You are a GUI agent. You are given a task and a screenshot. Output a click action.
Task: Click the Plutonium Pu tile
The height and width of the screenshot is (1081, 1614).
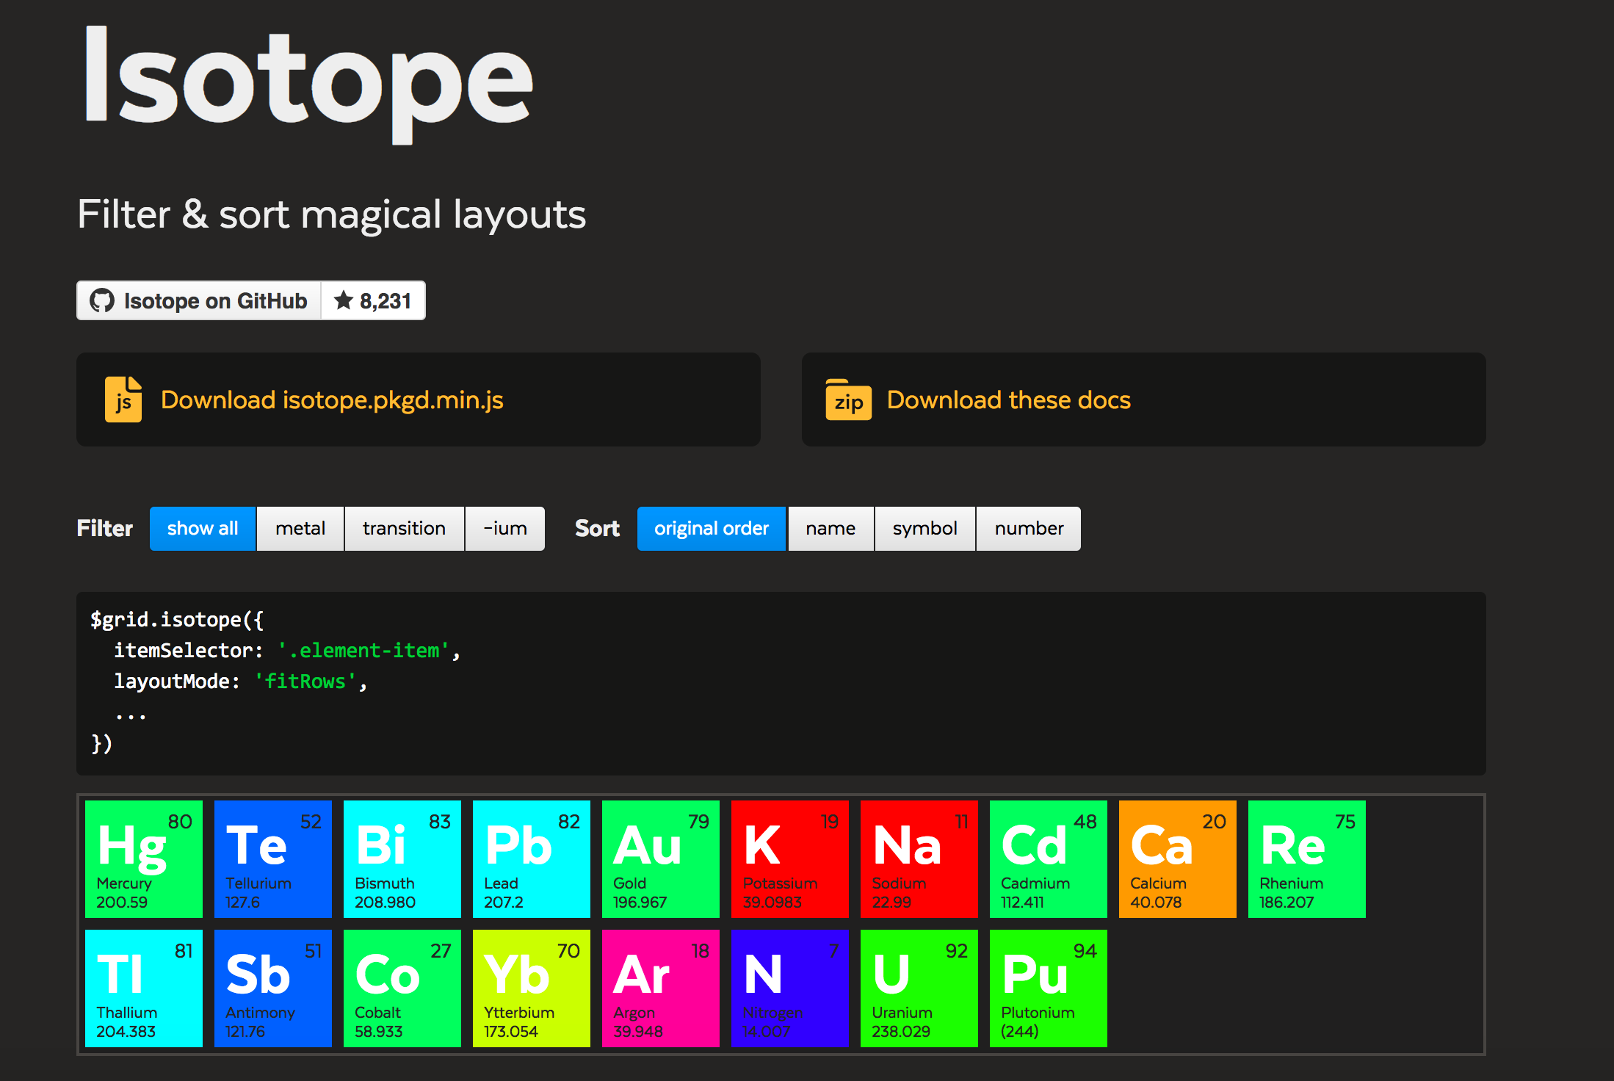1048,988
